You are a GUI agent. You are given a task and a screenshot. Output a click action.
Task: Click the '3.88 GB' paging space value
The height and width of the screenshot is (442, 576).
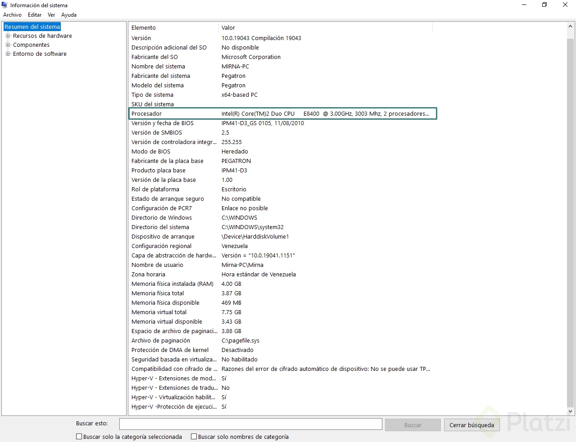coord(231,331)
